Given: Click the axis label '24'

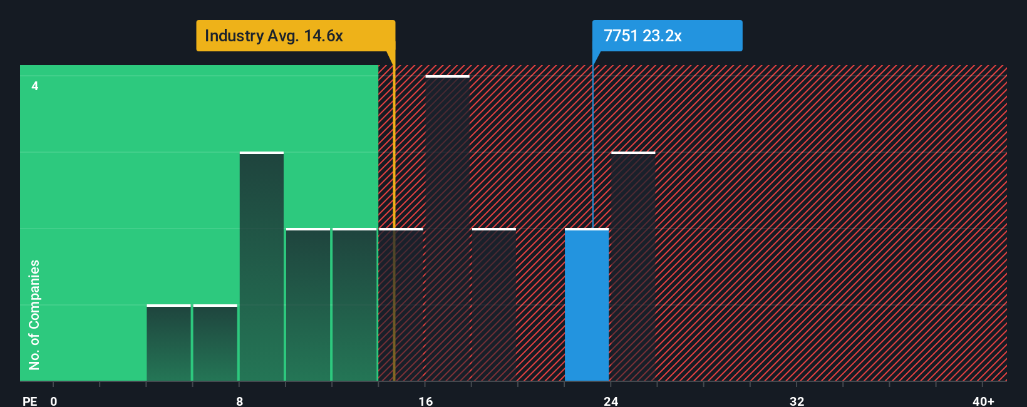Looking at the screenshot, I should click(611, 401).
